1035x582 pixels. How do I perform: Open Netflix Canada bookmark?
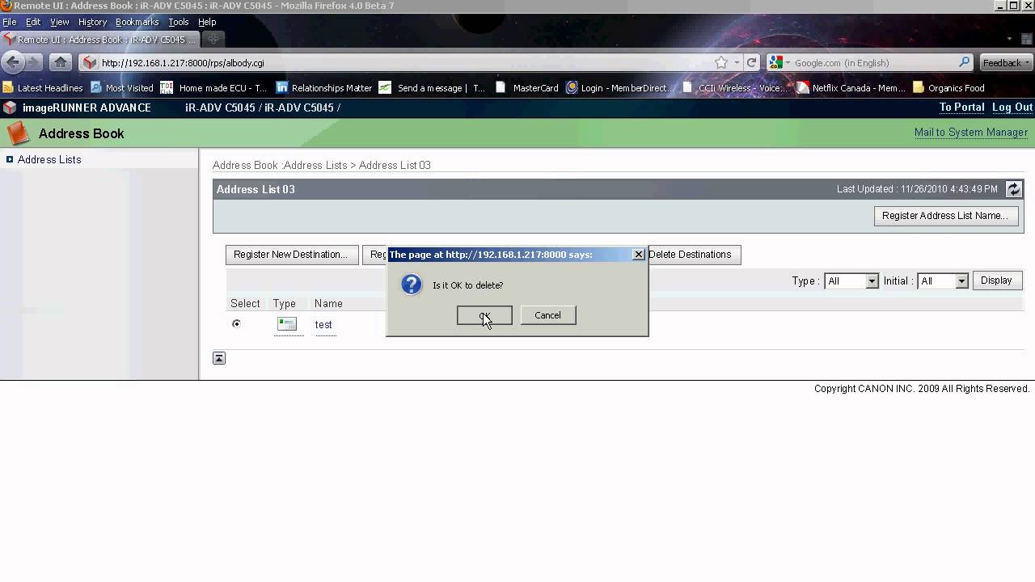coord(851,87)
